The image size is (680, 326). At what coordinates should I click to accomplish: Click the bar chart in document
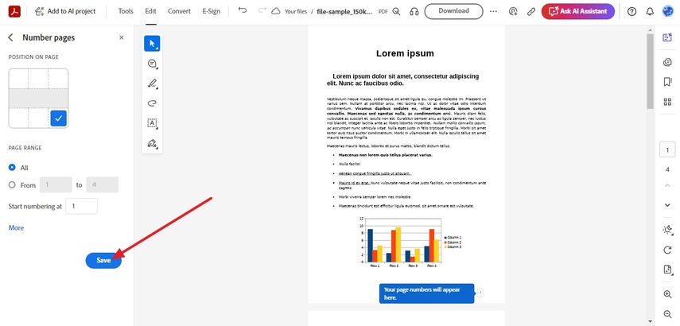[410, 241]
